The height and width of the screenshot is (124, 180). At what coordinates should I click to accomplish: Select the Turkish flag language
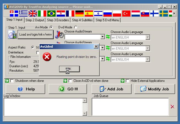tap(126, 14)
